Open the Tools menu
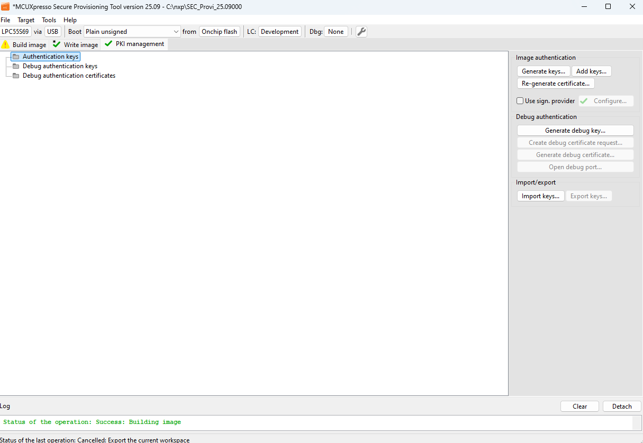This screenshot has height=443, width=643. point(49,20)
